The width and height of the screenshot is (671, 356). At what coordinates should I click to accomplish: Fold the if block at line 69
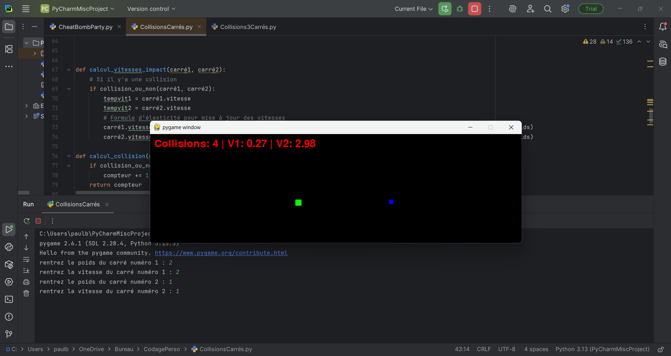click(69, 89)
